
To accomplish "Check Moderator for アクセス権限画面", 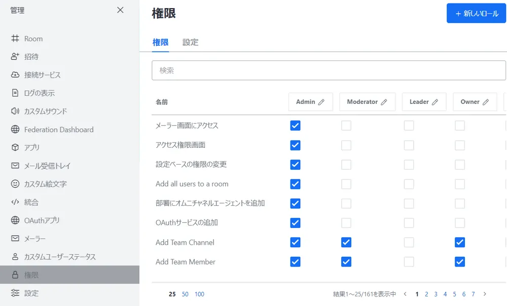I will point(346,145).
